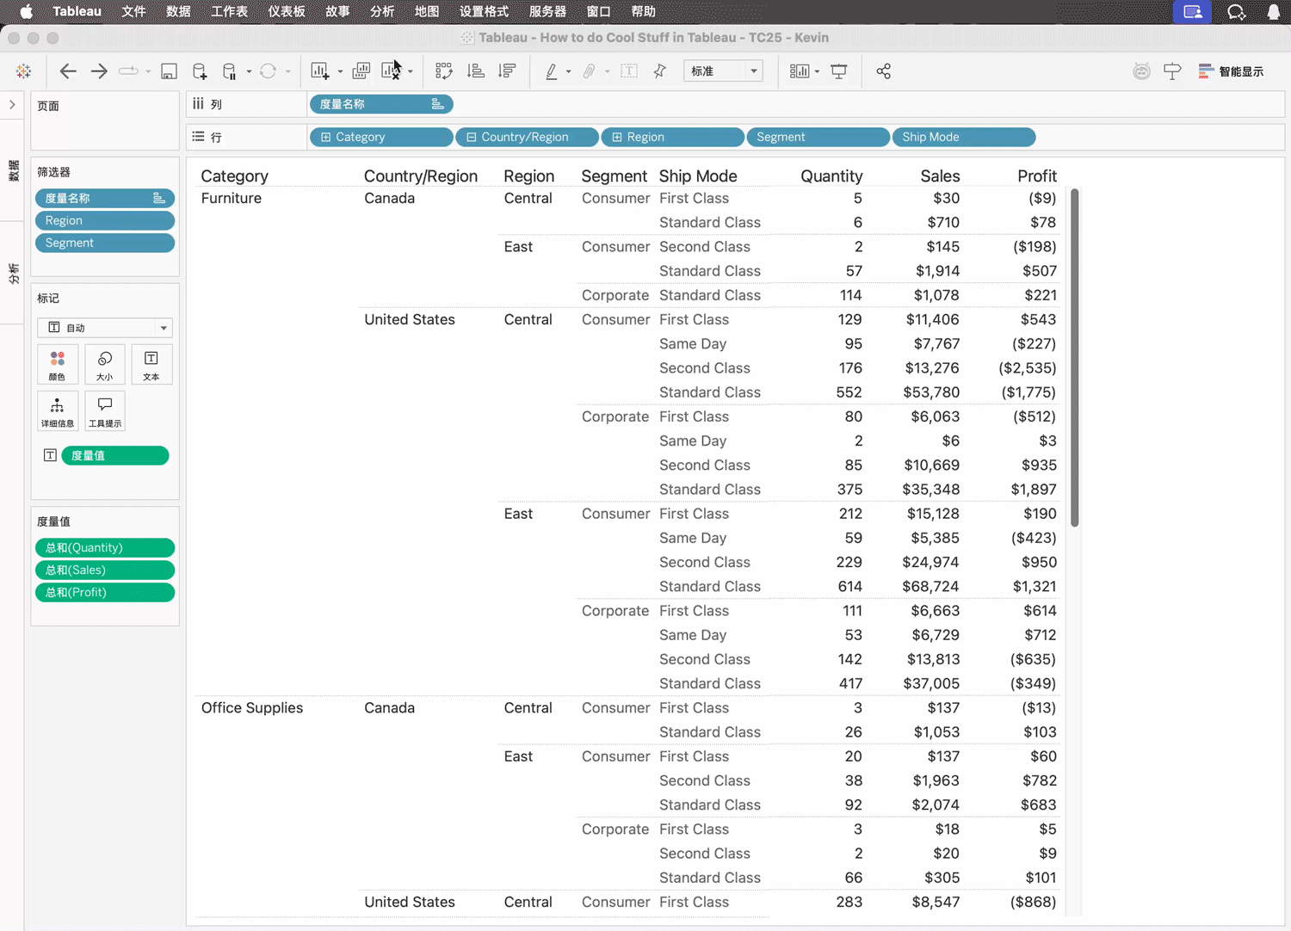Open the 仪表板 menu

(287, 12)
